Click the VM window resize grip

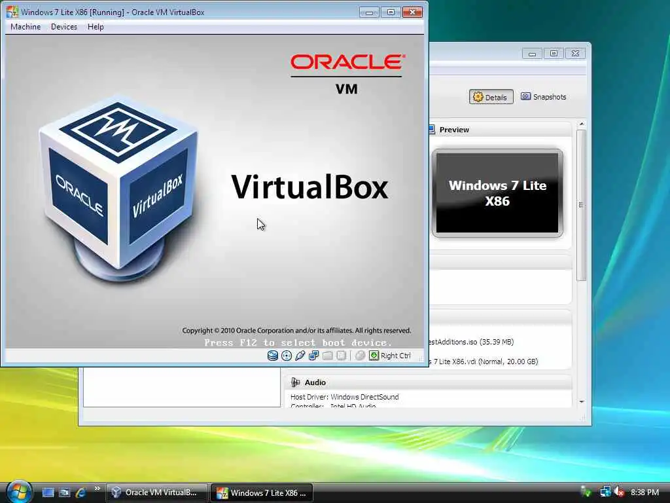(x=421, y=359)
